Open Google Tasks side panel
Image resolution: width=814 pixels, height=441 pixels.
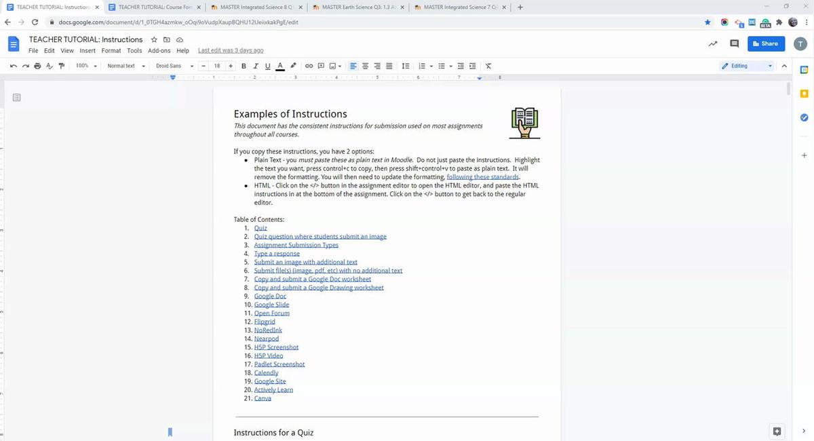tap(804, 117)
